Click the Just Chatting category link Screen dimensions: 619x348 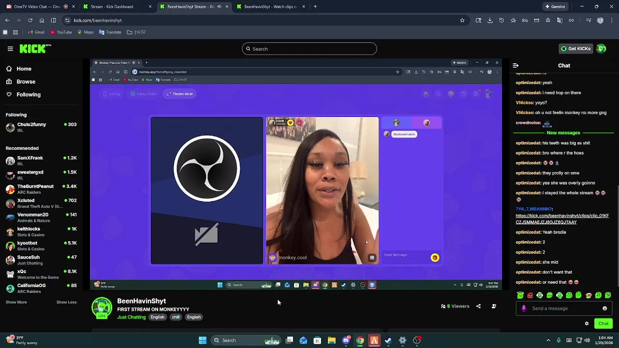point(131,317)
